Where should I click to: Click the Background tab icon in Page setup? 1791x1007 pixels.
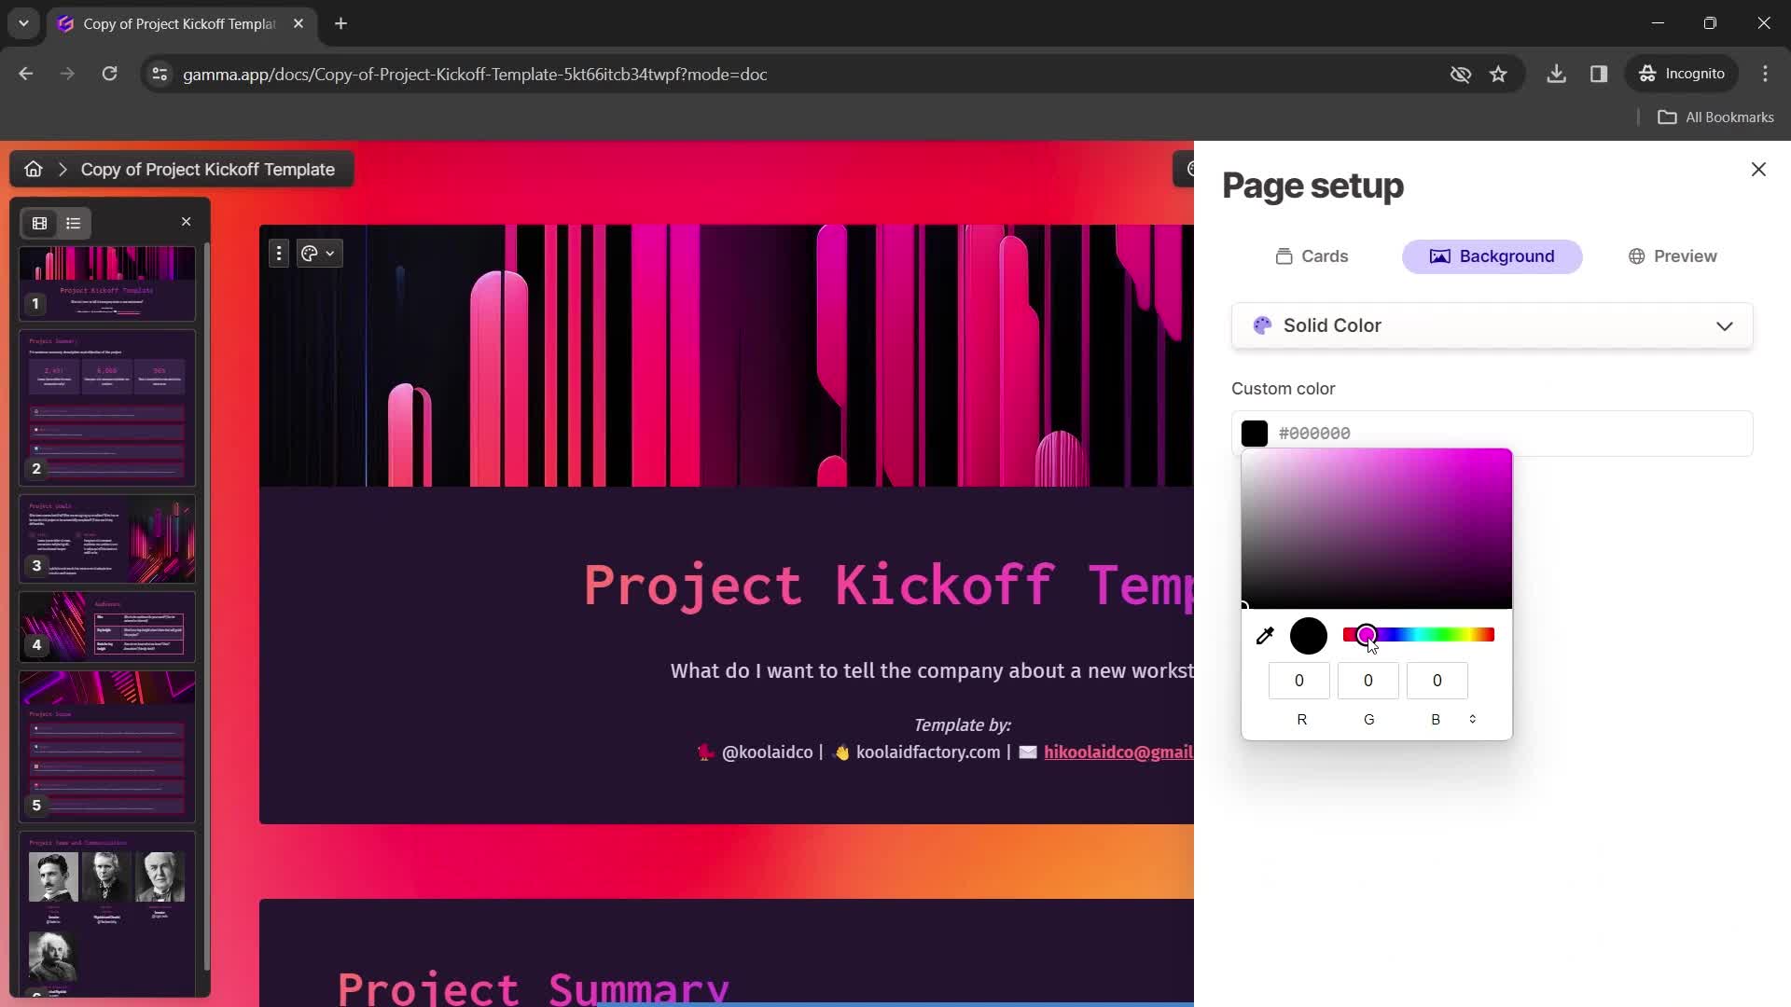[1440, 255]
